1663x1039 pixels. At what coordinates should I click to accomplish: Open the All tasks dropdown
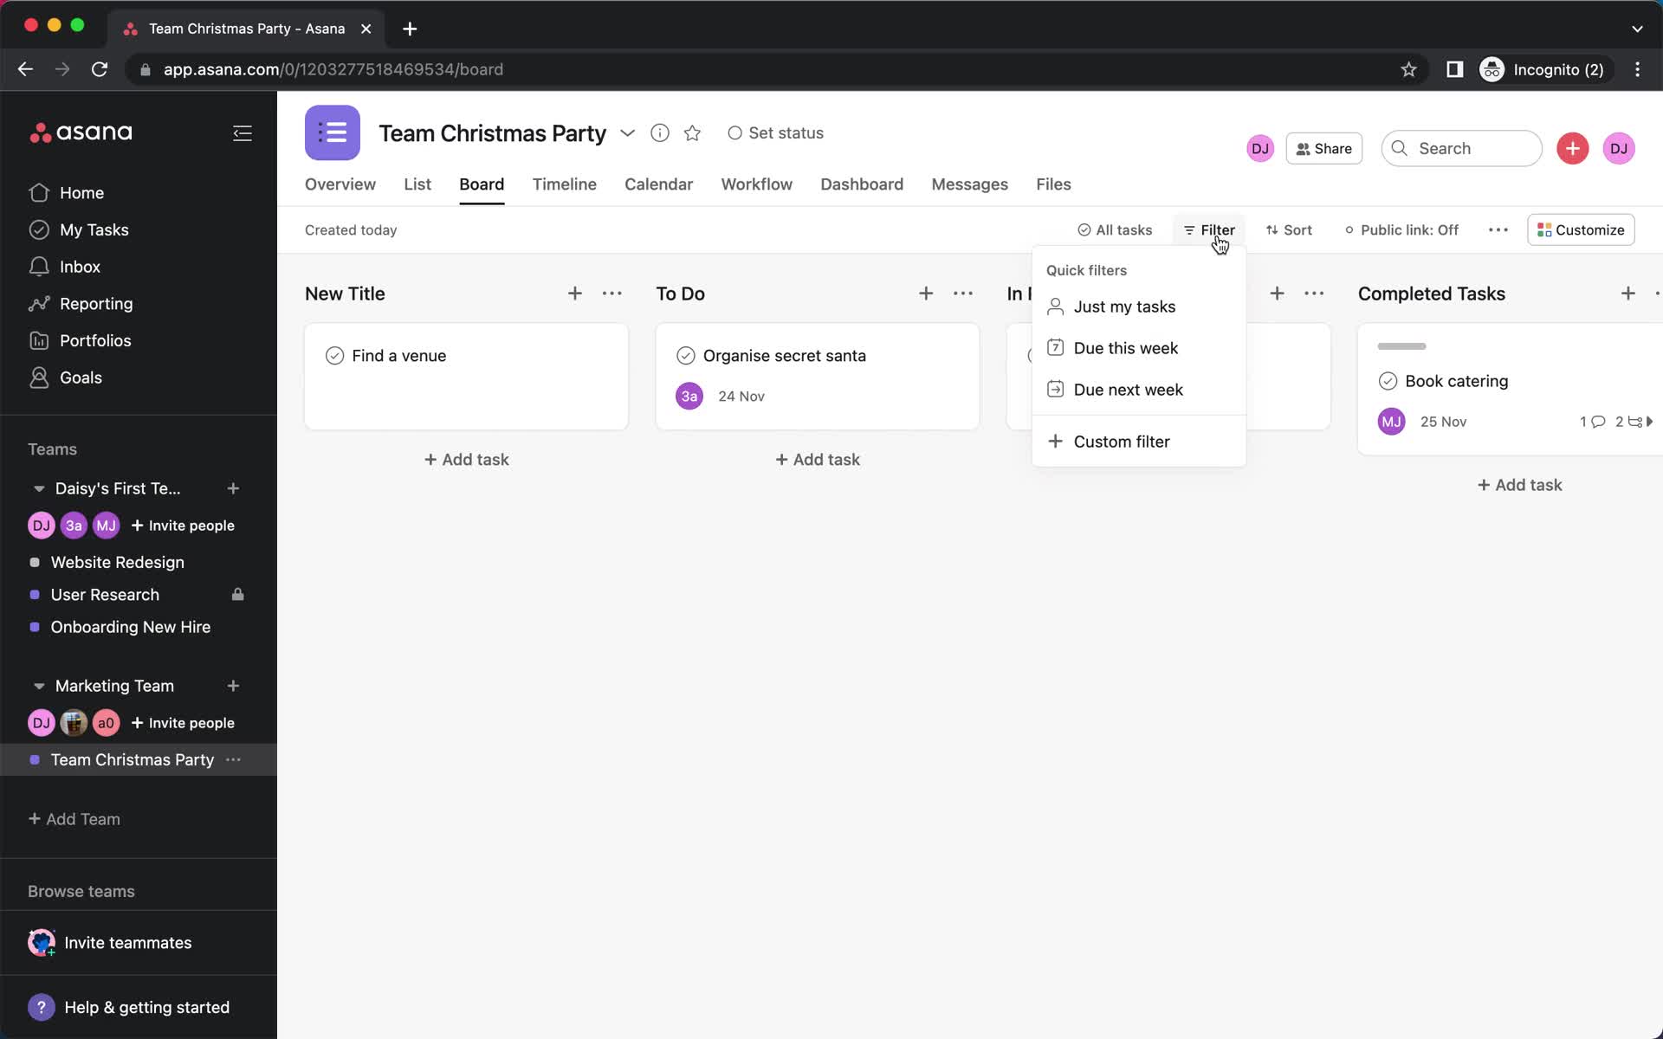pyautogui.click(x=1114, y=229)
